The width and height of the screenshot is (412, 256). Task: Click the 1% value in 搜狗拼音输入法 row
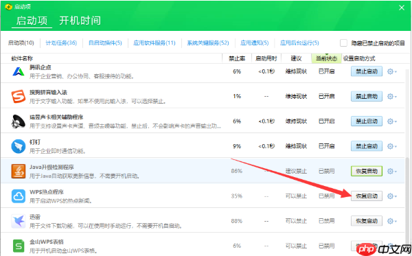click(x=237, y=96)
